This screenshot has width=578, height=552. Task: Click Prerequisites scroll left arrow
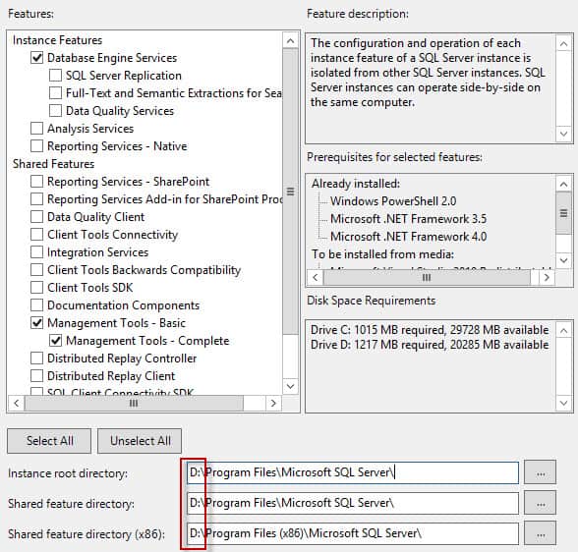coord(316,277)
